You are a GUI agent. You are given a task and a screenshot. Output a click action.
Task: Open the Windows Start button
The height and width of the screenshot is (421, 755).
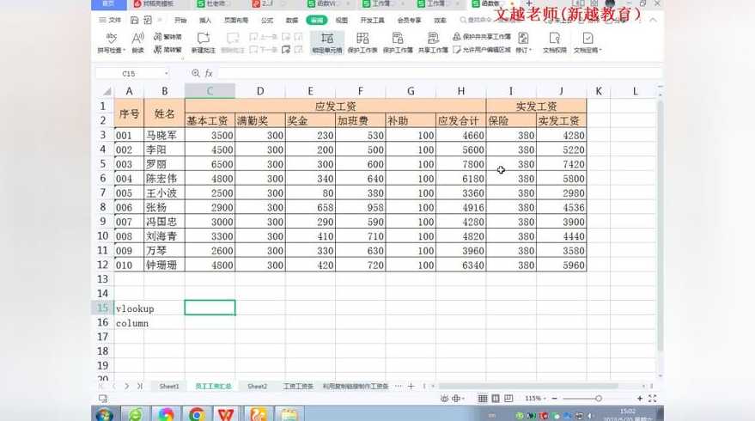[x=104, y=414]
